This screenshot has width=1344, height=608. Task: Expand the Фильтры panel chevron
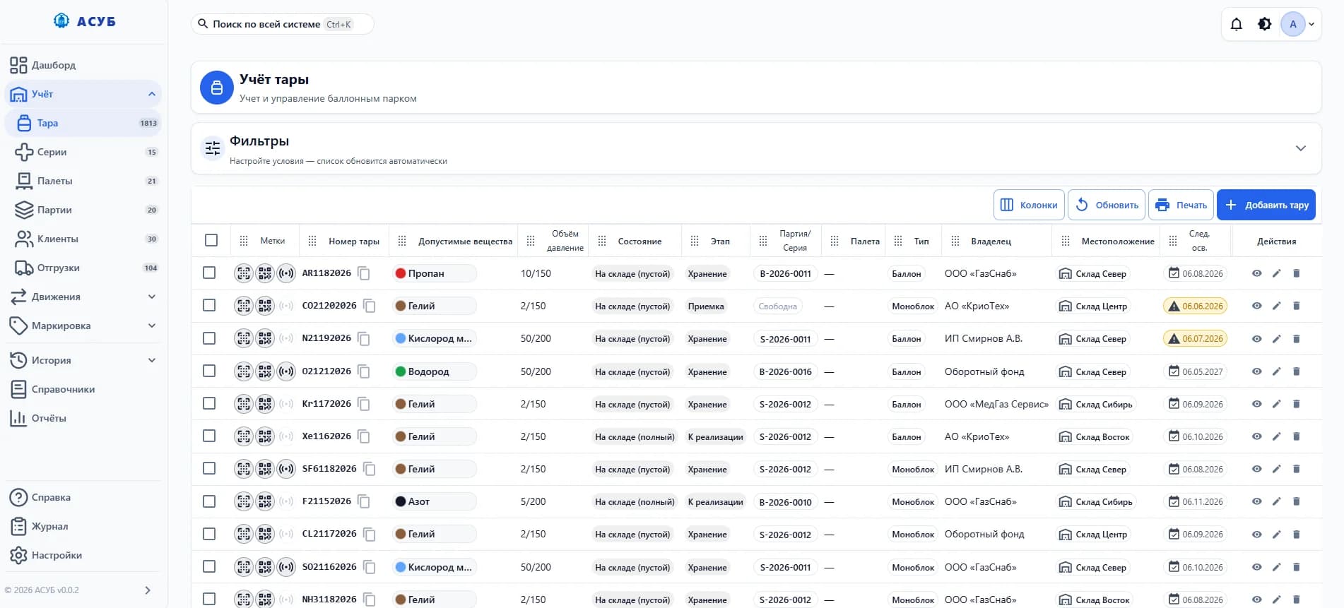1300,148
